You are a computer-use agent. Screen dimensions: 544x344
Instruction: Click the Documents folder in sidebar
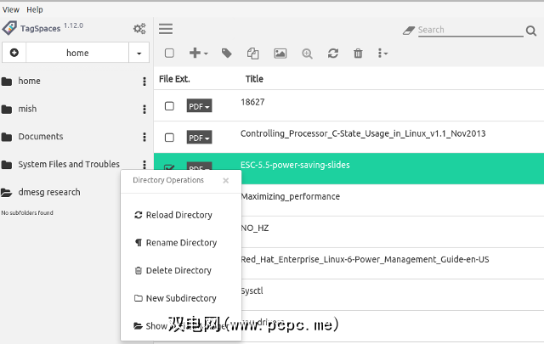40,137
